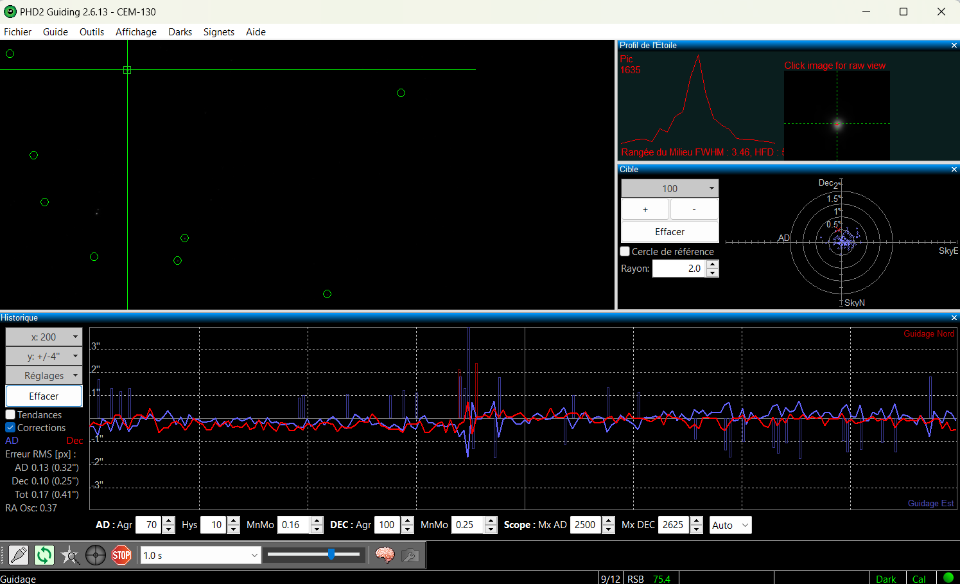
Task: Close the Profil de l'Étoile panel
Action: point(954,46)
